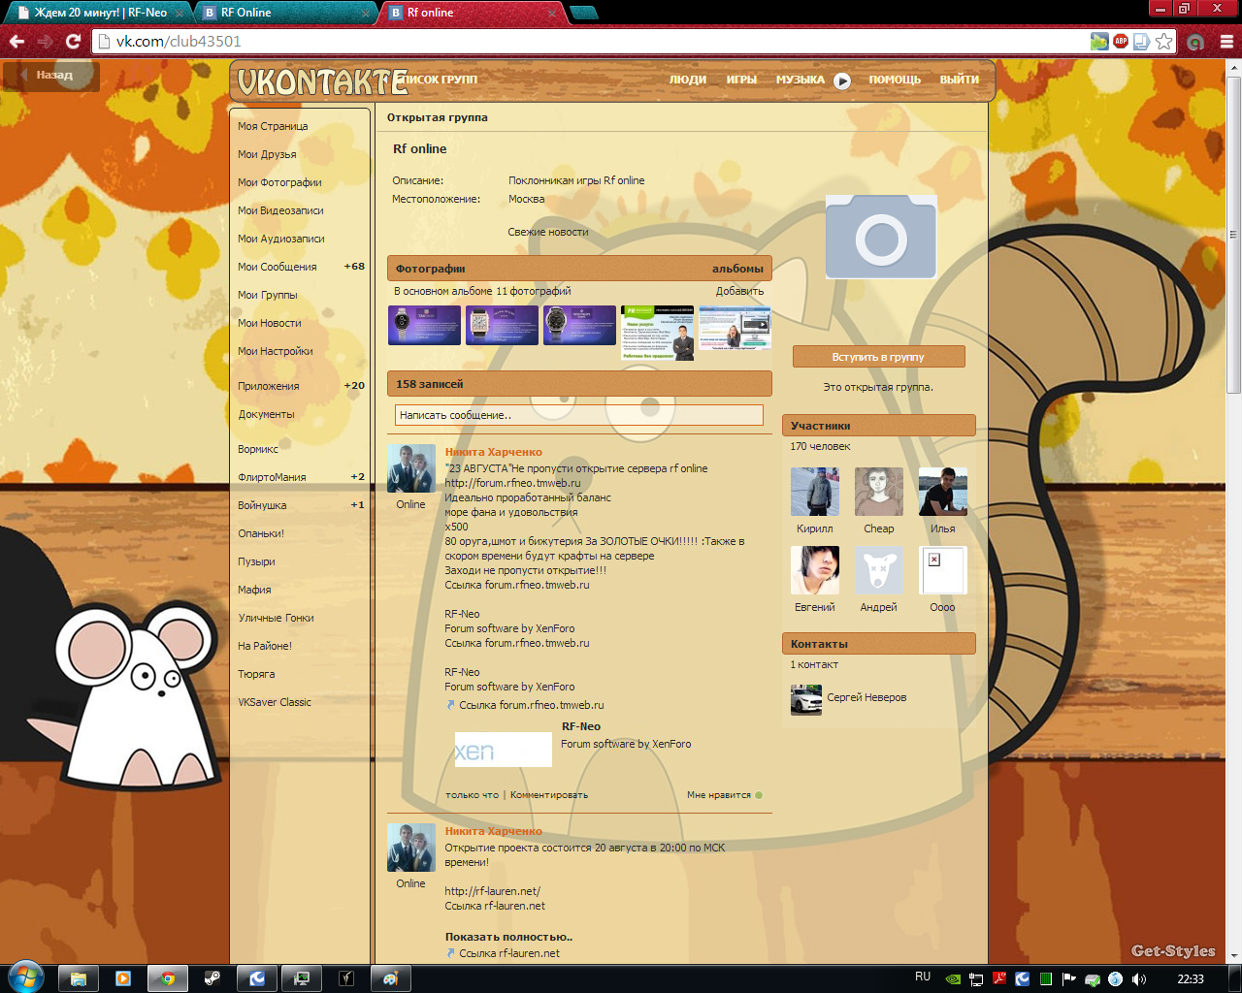Switch to Chrome in the taskbar

[x=168, y=978]
